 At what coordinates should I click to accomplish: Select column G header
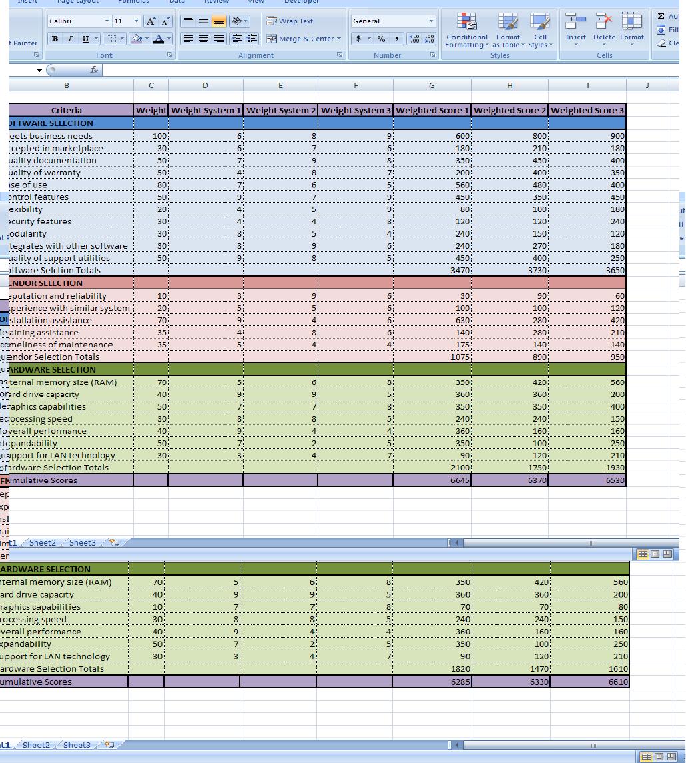(432, 85)
